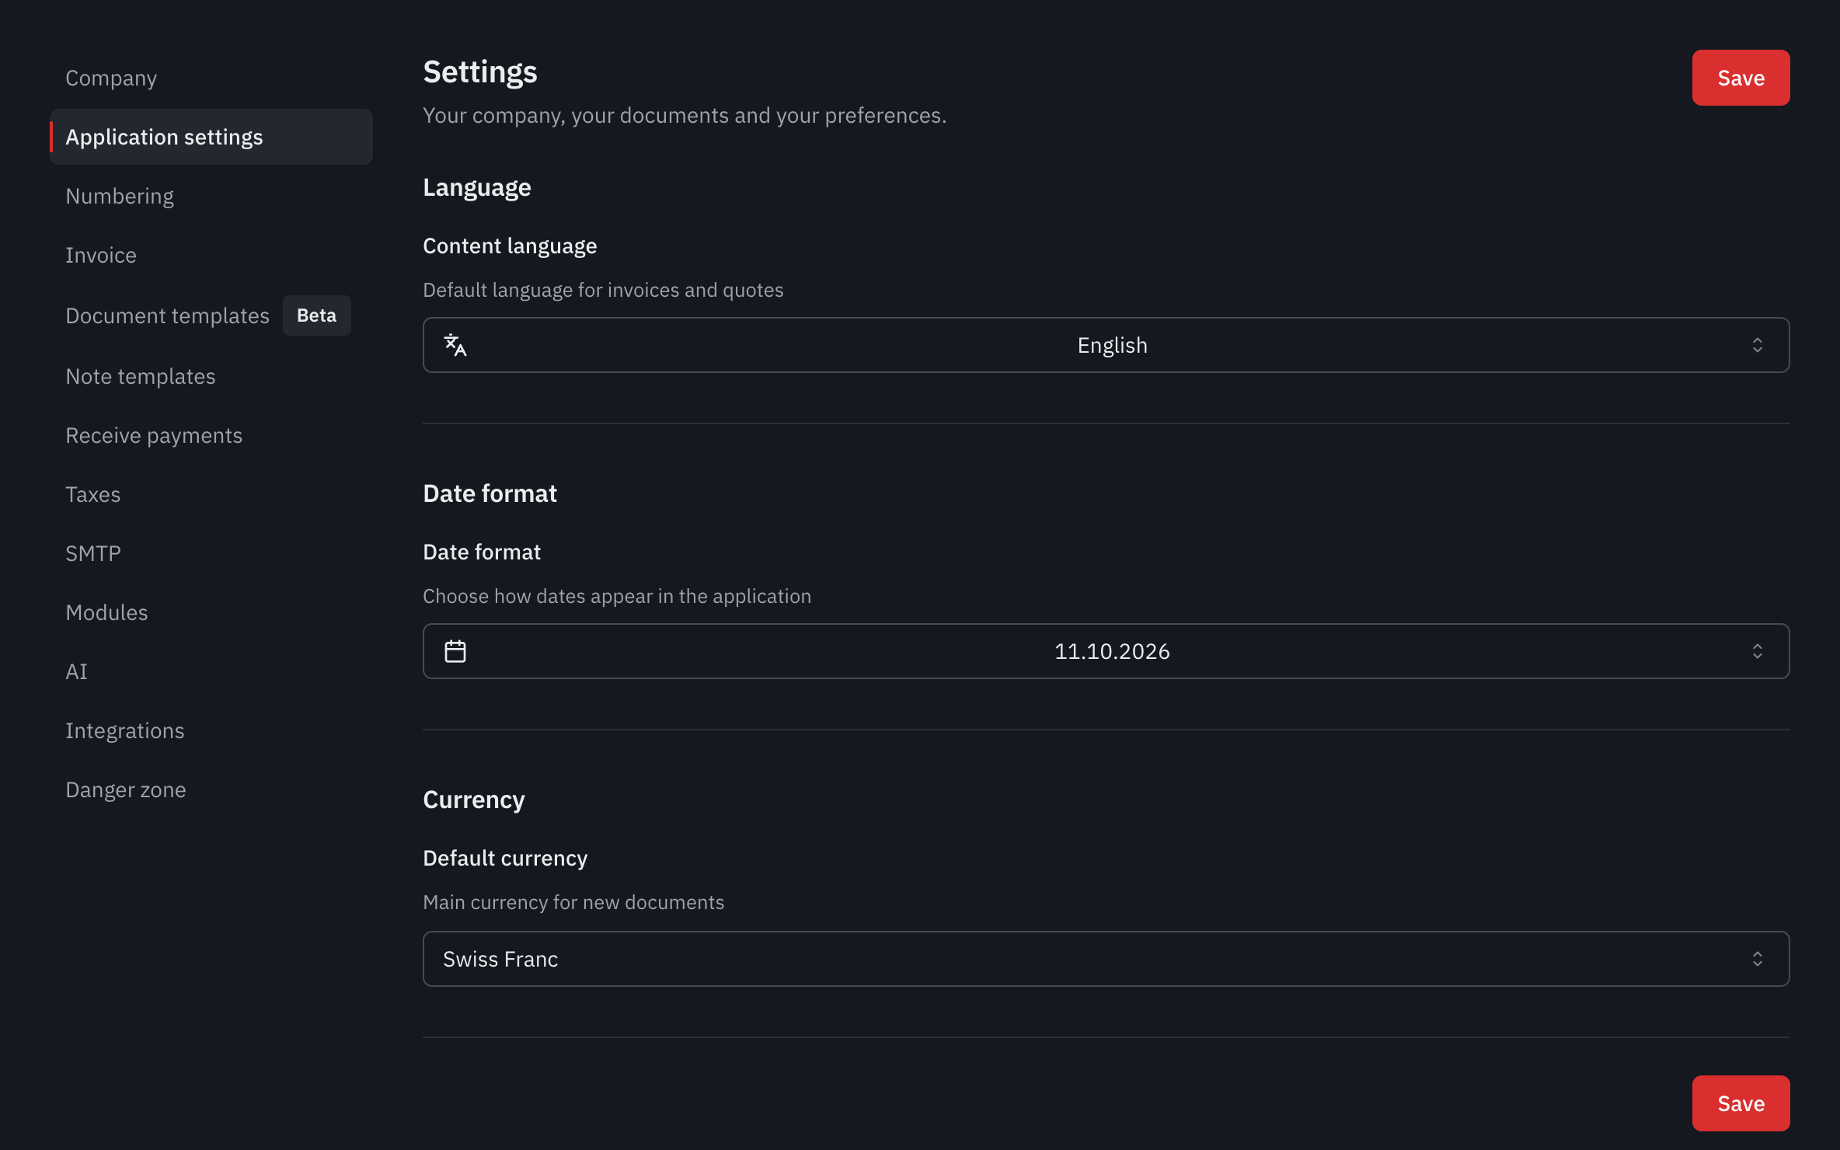Click the 'Default language for invoices and quotes' description
1840x1150 pixels.
pos(603,290)
